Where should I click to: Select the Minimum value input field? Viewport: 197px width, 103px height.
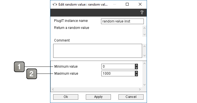tap(118, 67)
